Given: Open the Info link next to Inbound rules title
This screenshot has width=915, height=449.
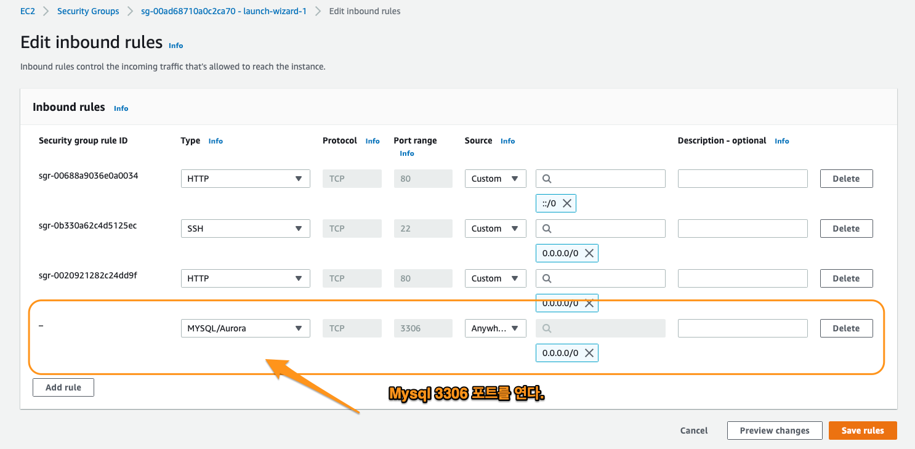Looking at the screenshot, I should [121, 108].
